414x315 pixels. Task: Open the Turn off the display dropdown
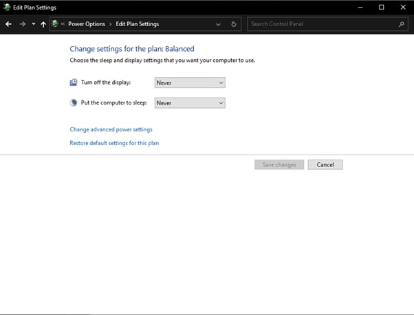coord(190,83)
